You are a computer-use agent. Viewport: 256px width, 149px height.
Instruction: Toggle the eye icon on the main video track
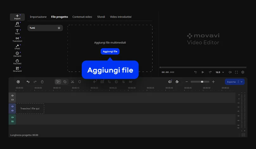coord(12,107)
